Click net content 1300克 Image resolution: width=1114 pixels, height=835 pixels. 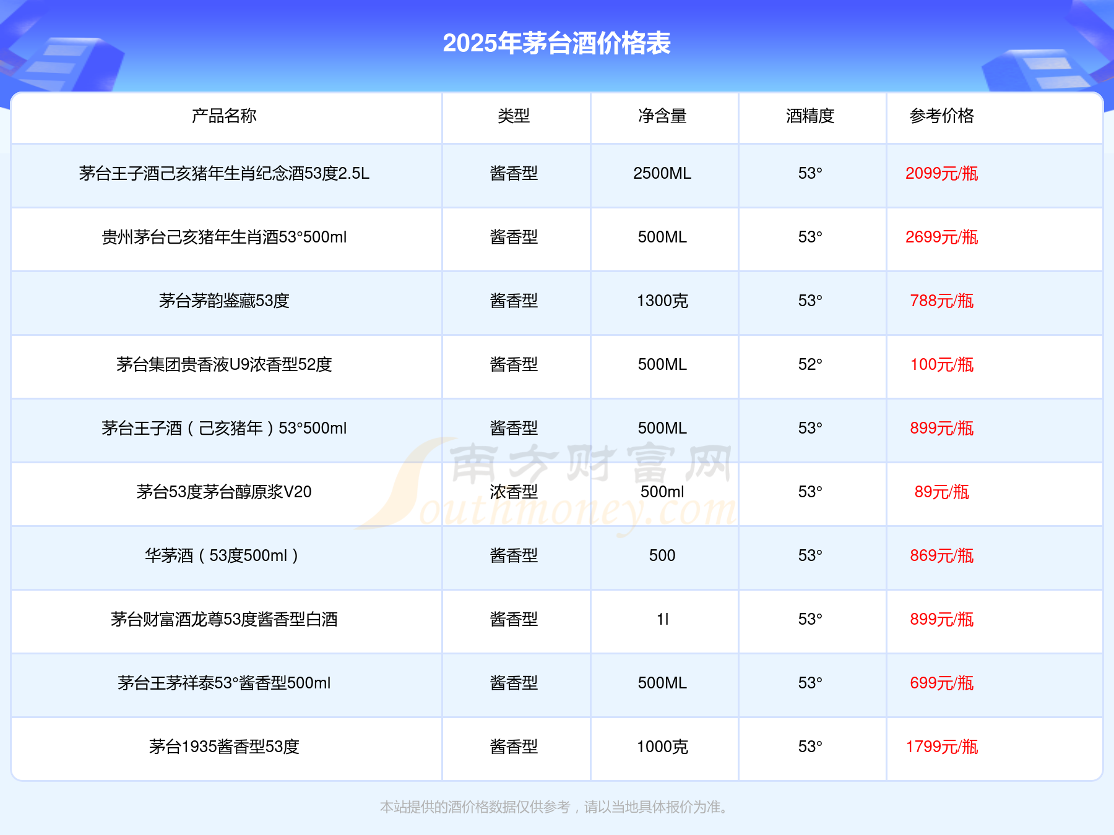662,301
